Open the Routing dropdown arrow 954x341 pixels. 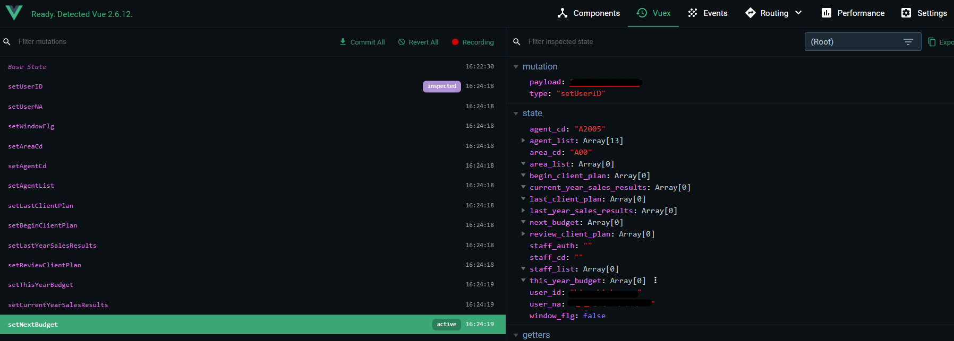tap(798, 13)
